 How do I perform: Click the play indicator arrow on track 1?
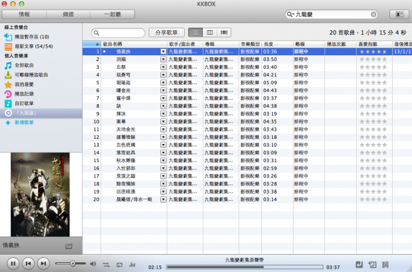pyautogui.click(x=104, y=51)
